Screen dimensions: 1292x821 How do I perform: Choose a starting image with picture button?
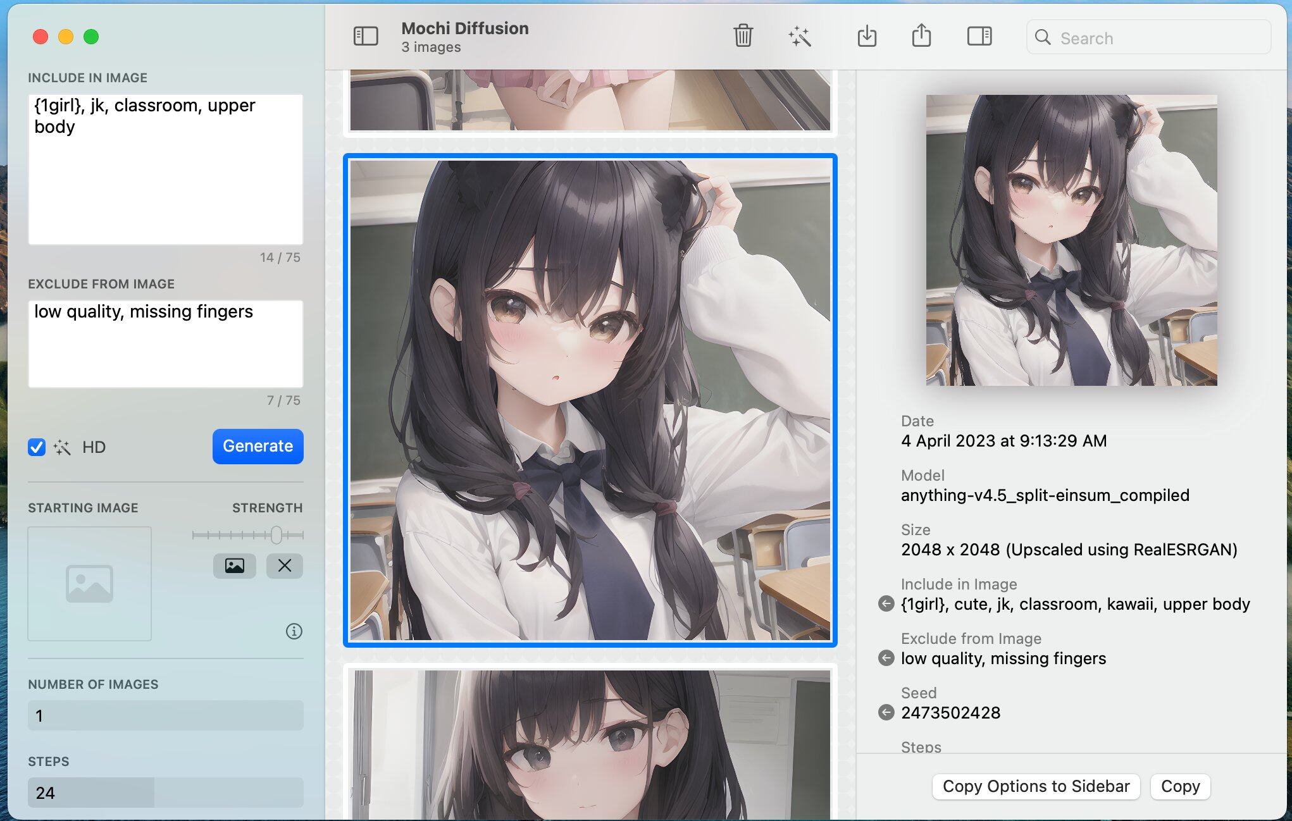235,565
